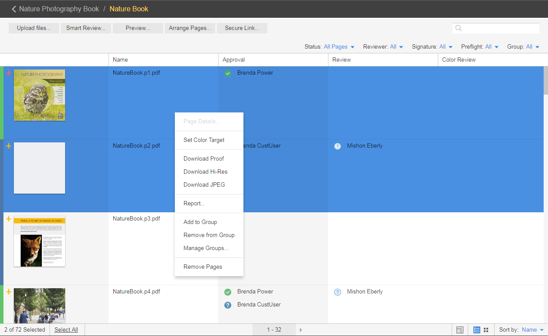Open the Status All Pages filter

338,47
